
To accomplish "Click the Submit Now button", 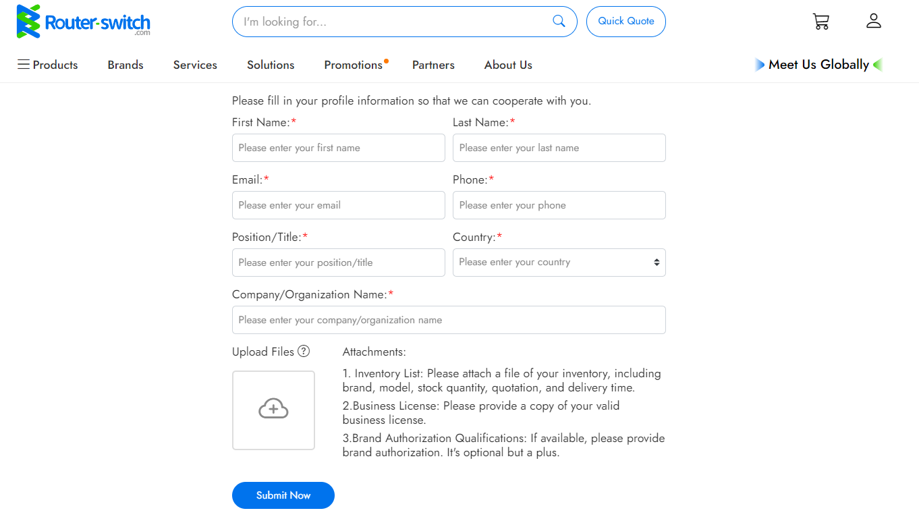I will (283, 495).
